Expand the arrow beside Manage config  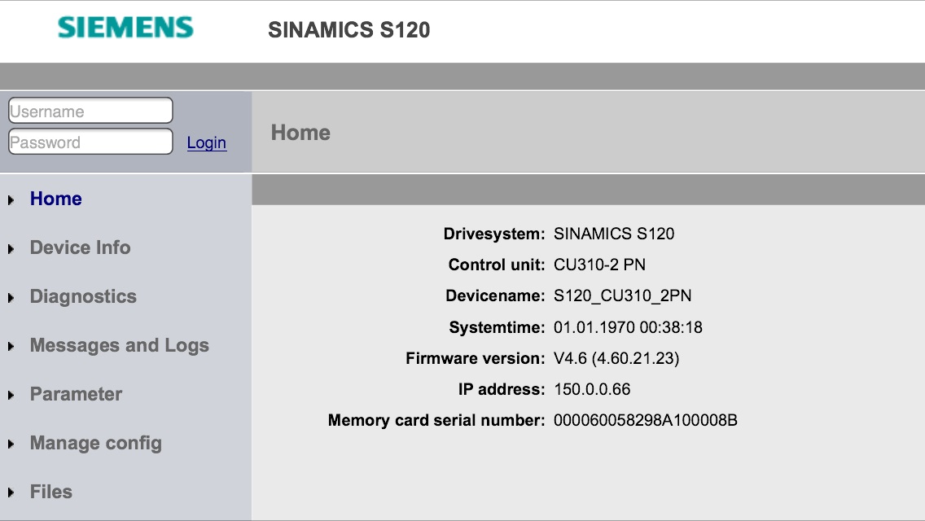tap(11, 444)
